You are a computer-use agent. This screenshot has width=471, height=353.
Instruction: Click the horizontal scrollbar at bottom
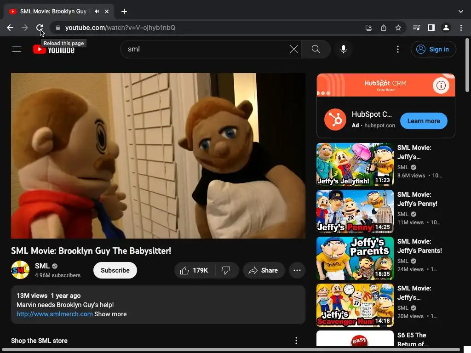point(231,350)
